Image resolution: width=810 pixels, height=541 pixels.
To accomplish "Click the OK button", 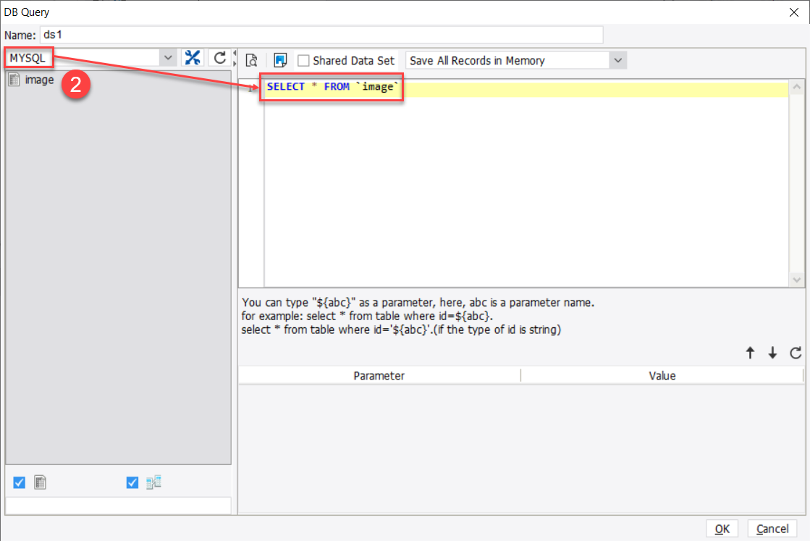I will (x=722, y=528).
